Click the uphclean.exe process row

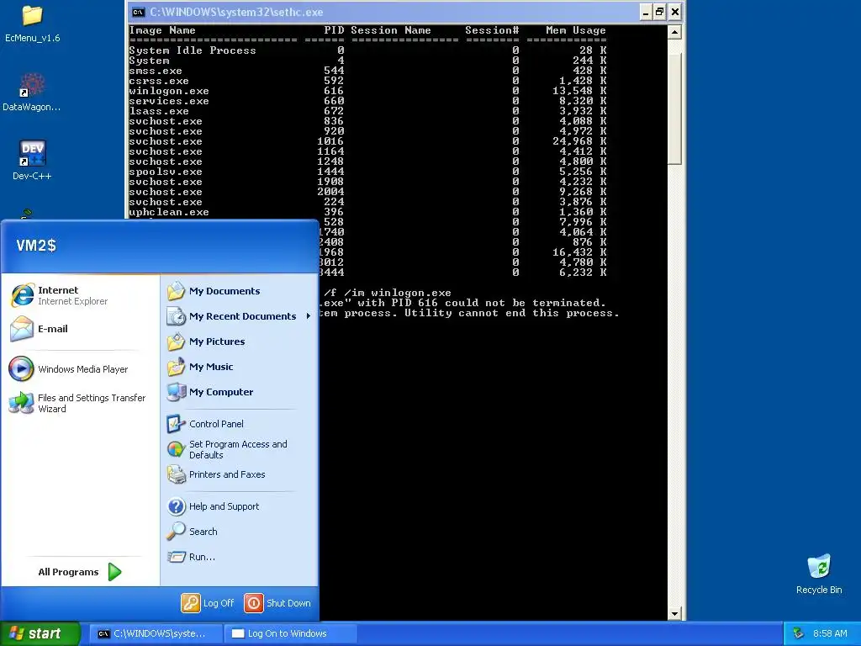(x=368, y=212)
